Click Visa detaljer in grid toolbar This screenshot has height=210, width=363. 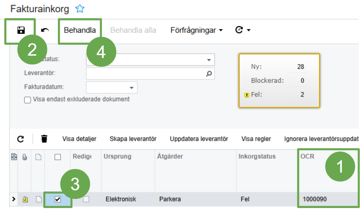click(79, 139)
